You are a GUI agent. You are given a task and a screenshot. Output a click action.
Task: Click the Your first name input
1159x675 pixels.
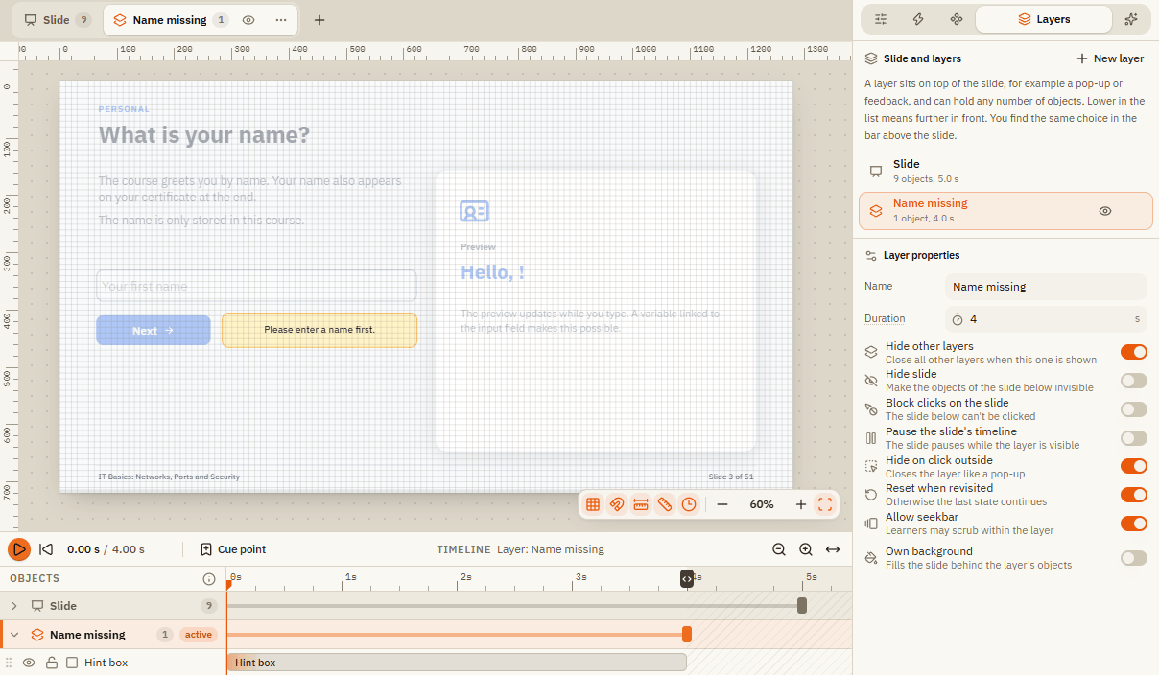[x=256, y=286]
